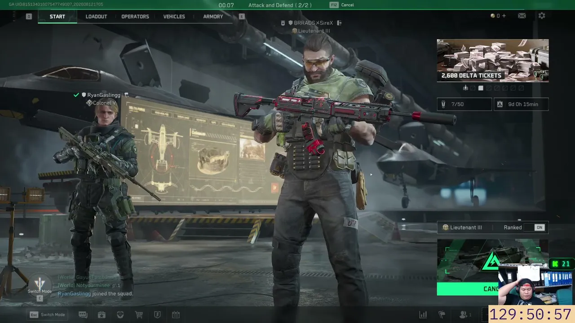Click the green CANCEL button

(468, 289)
